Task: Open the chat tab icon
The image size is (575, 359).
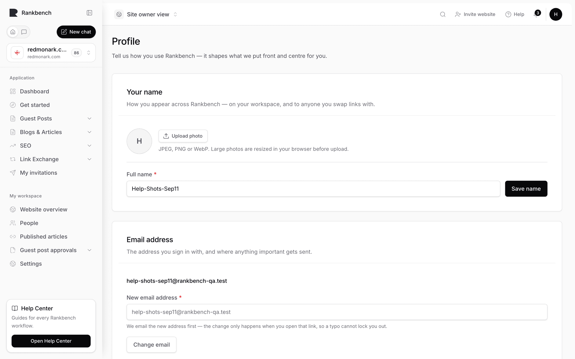Action: [24, 32]
